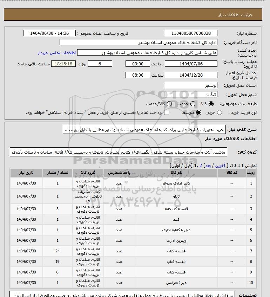The width and height of the screenshot is (270, 297).
Task: Select the جزیی purchase type radio
Action: coord(220,112)
